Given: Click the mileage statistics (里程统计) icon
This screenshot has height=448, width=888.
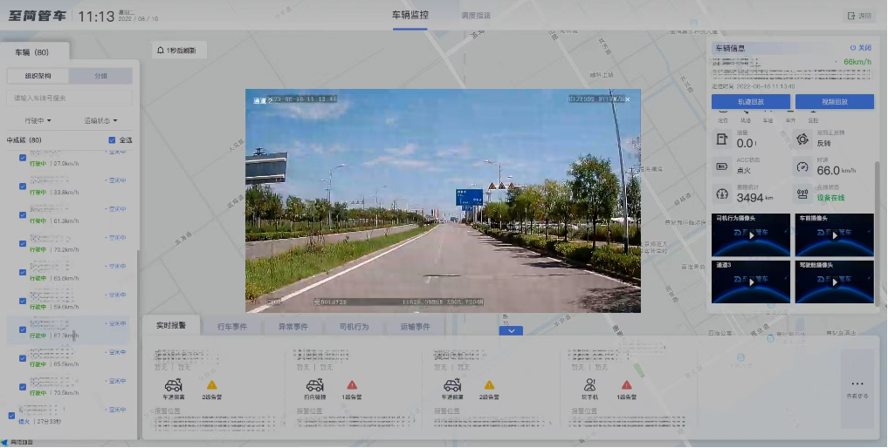Looking at the screenshot, I should pyautogui.click(x=722, y=194).
